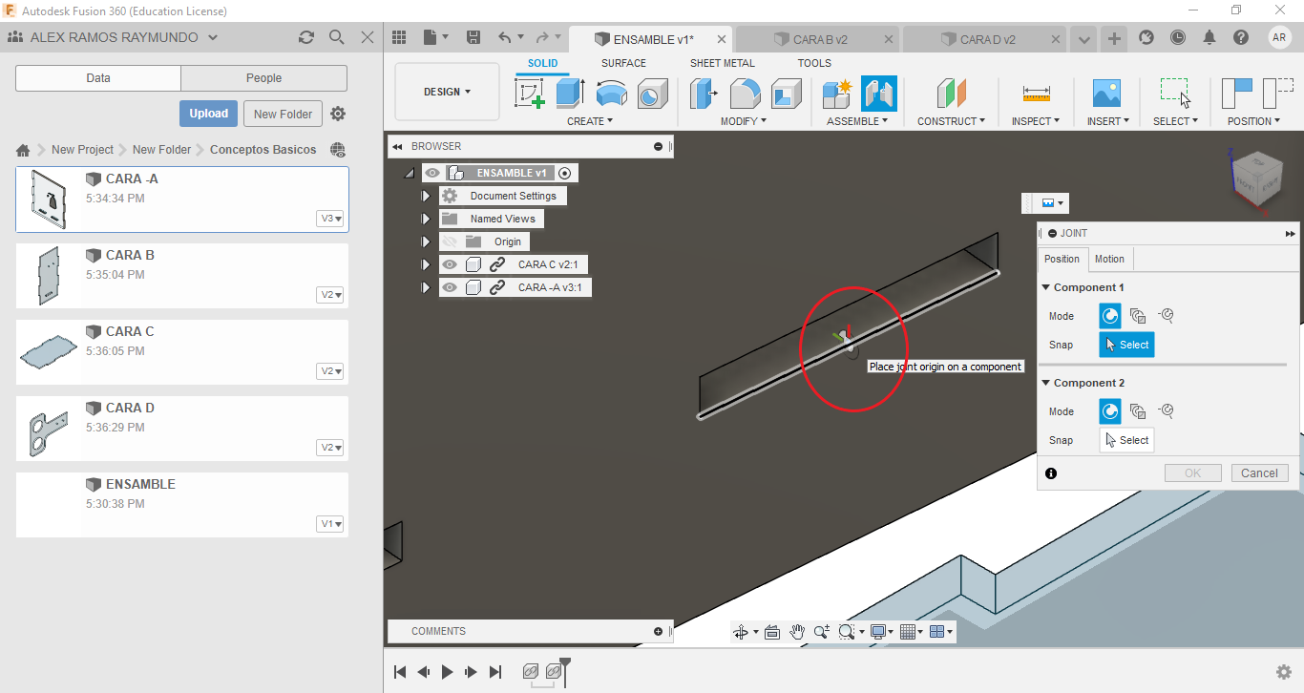Activate the Joint tool icon

(x=878, y=94)
